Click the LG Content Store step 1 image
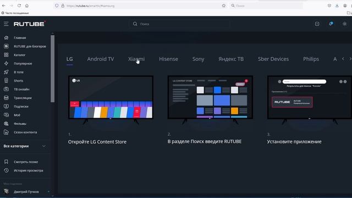This screenshot has width=352, height=198. (111, 100)
